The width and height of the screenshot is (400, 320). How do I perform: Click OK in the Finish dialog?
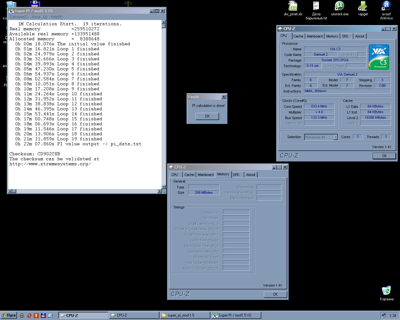(207, 116)
